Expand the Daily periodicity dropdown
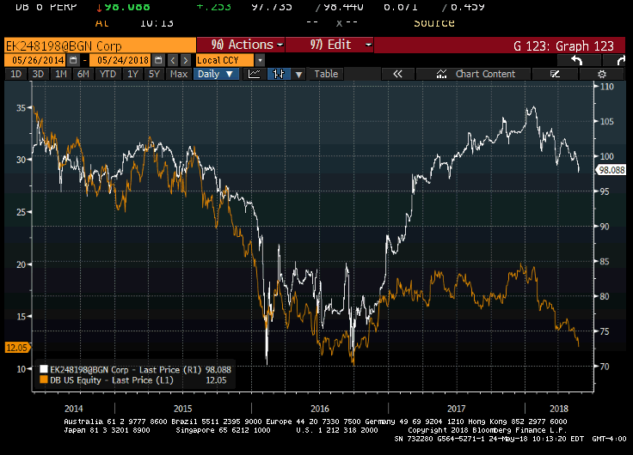 [216, 74]
